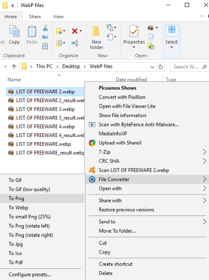Click the File Converter icon
209x280 pixels.
click(x=92, y=179)
